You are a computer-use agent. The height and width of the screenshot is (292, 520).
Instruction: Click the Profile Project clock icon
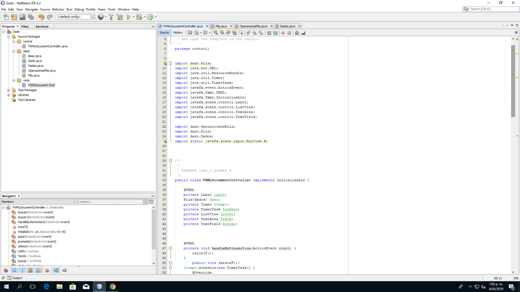pyautogui.click(x=150, y=17)
